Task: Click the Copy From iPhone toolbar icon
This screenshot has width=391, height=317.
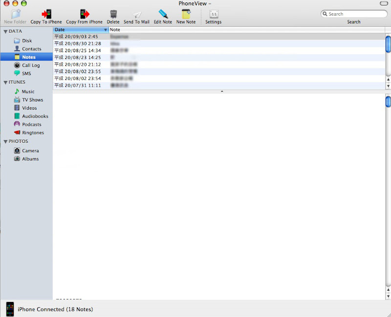Action: (x=84, y=14)
